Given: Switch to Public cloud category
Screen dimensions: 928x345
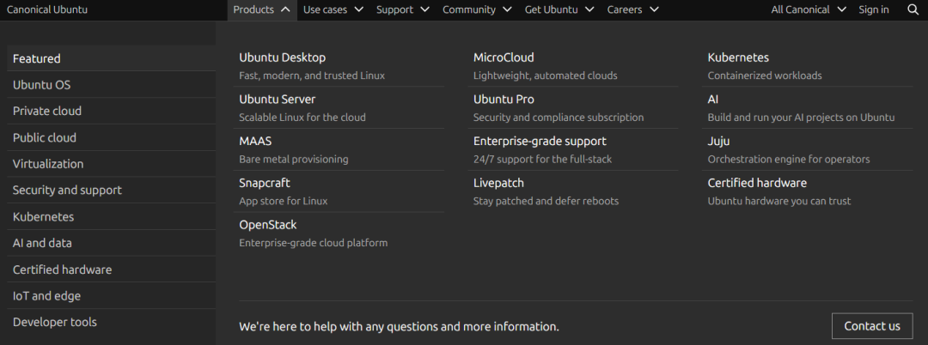Looking at the screenshot, I should coord(111,137).
